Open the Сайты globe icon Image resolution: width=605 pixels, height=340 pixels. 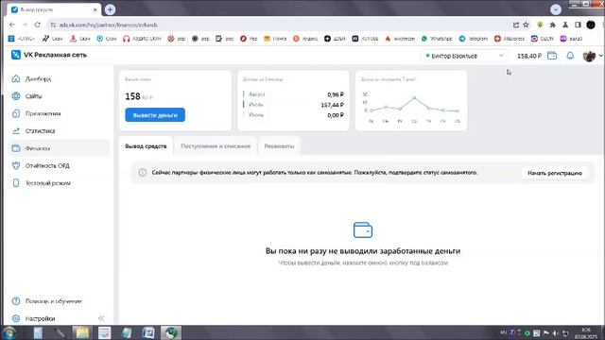coord(16,96)
